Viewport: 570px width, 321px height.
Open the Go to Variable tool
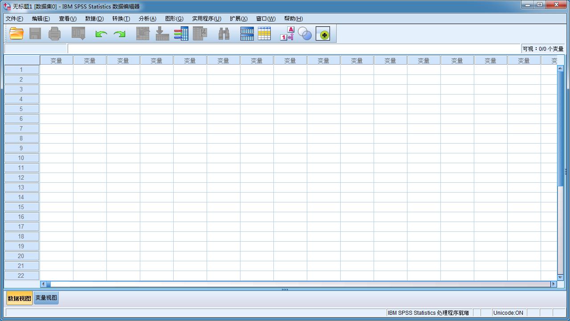(x=162, y=33)
